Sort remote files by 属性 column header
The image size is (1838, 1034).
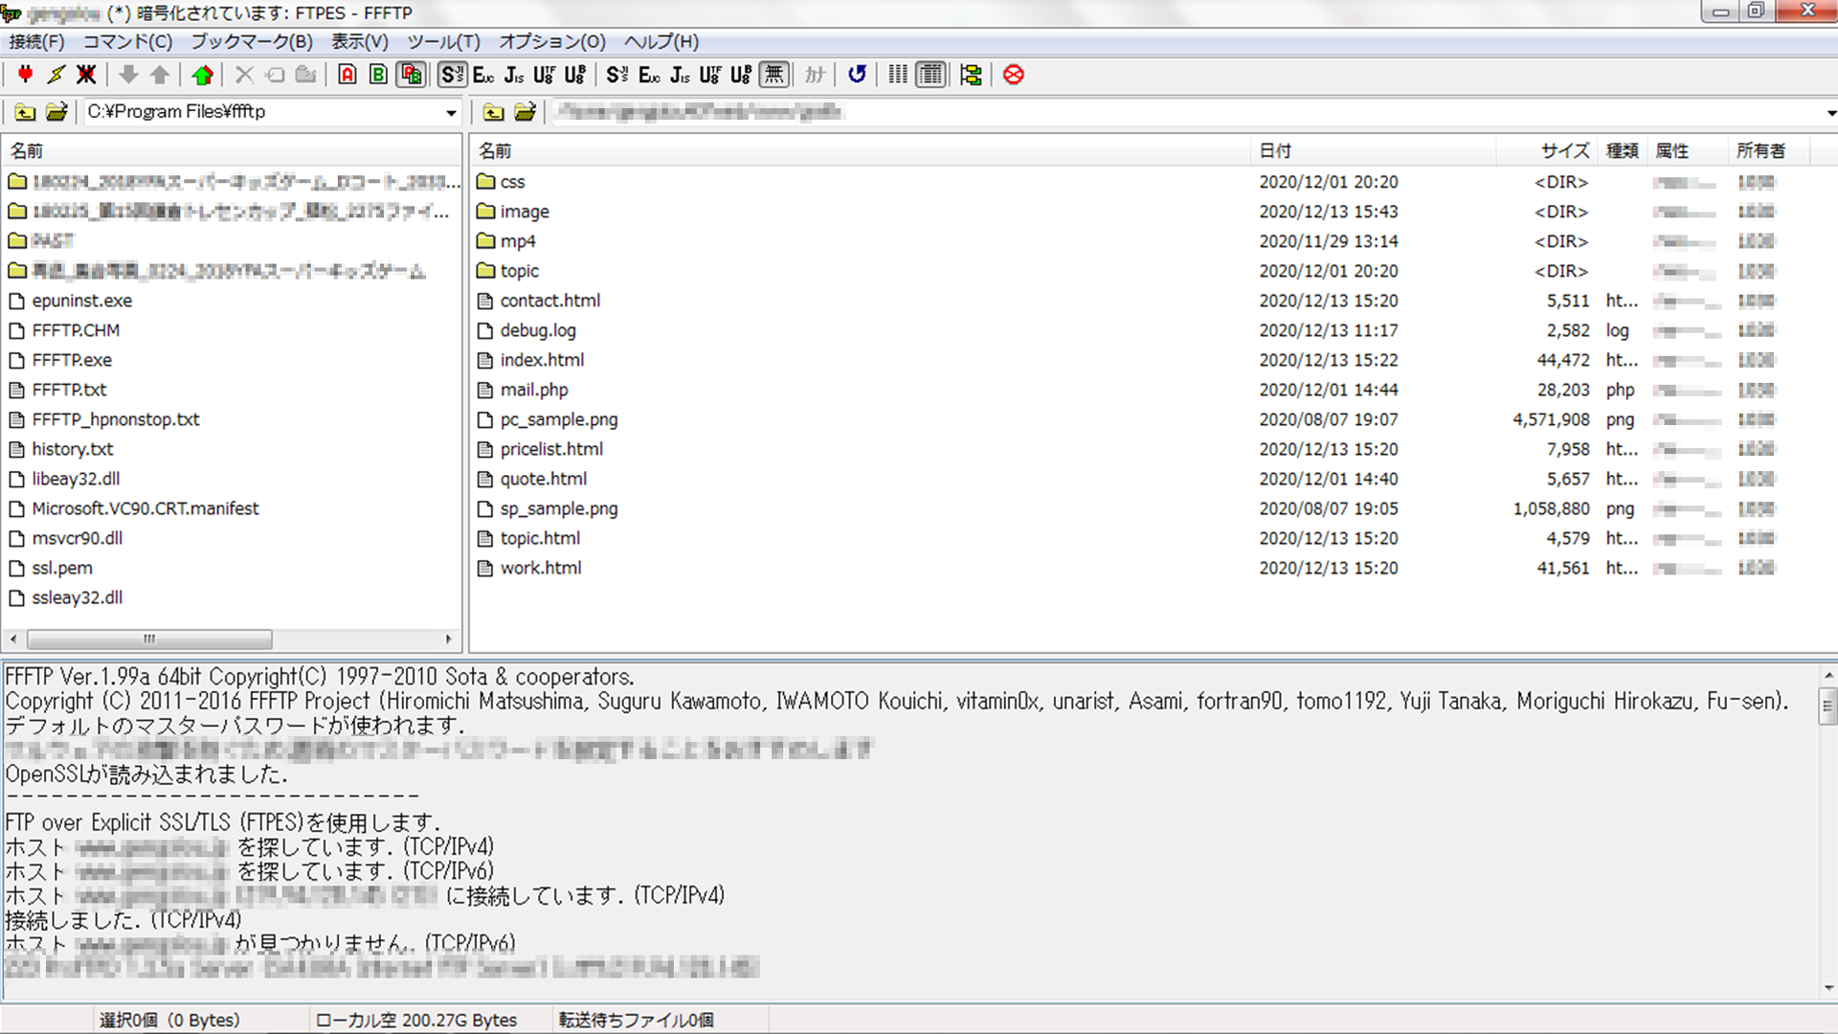(1688, 150)
